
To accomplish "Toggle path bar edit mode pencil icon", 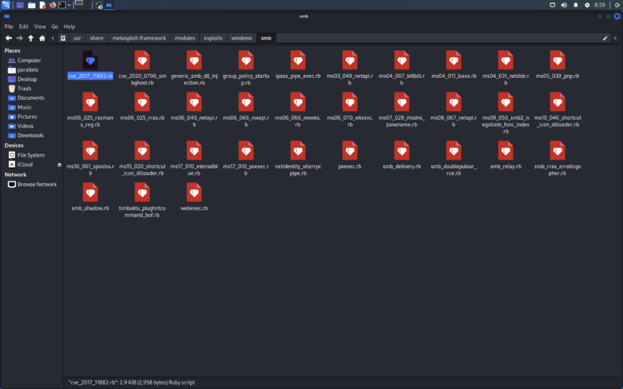I will coord(605,38).
